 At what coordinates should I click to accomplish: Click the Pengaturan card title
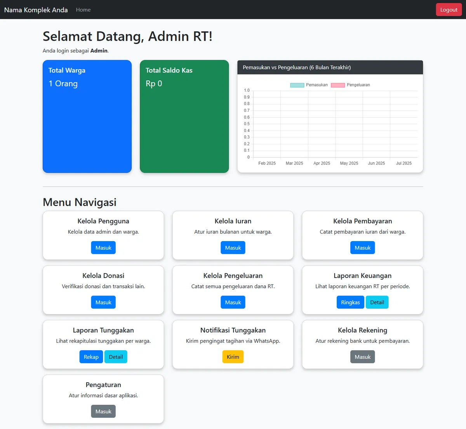(x=103, y=385)
